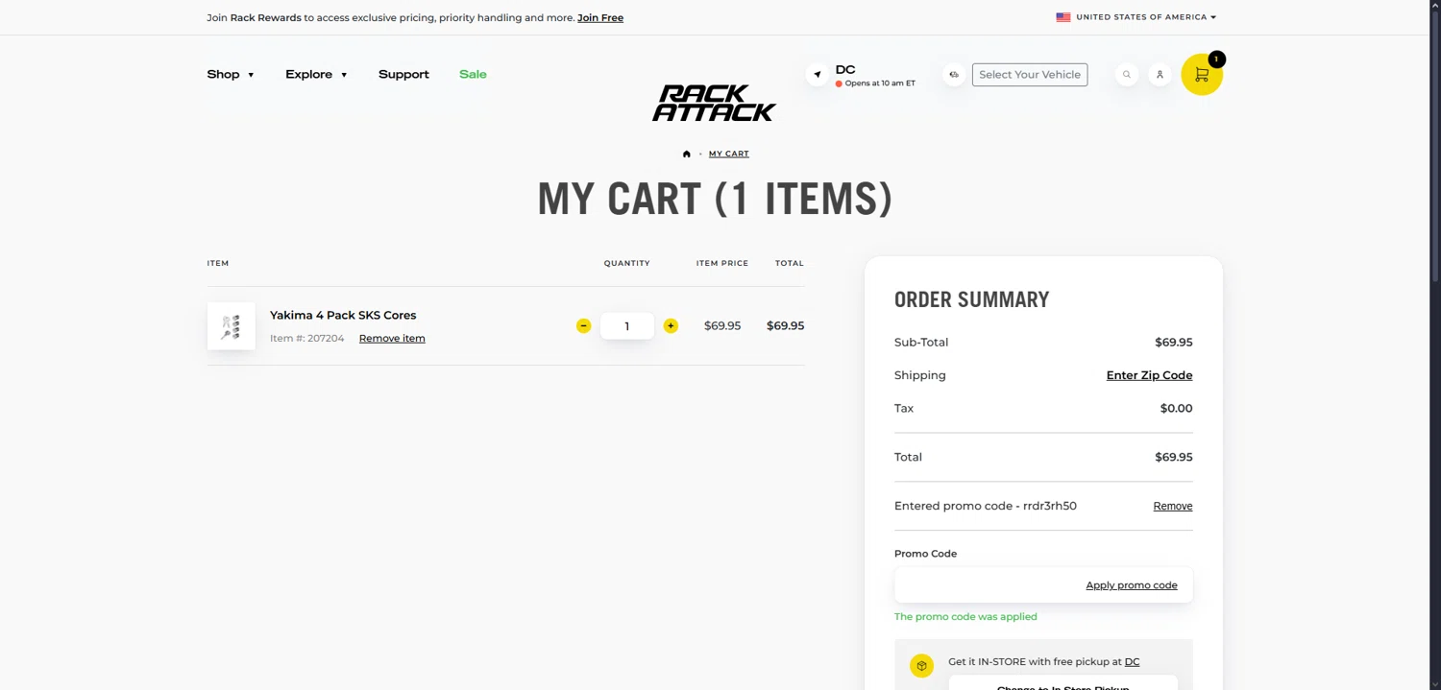Click the Yakima SKS Cores product thumbnail

click(232, 326)
